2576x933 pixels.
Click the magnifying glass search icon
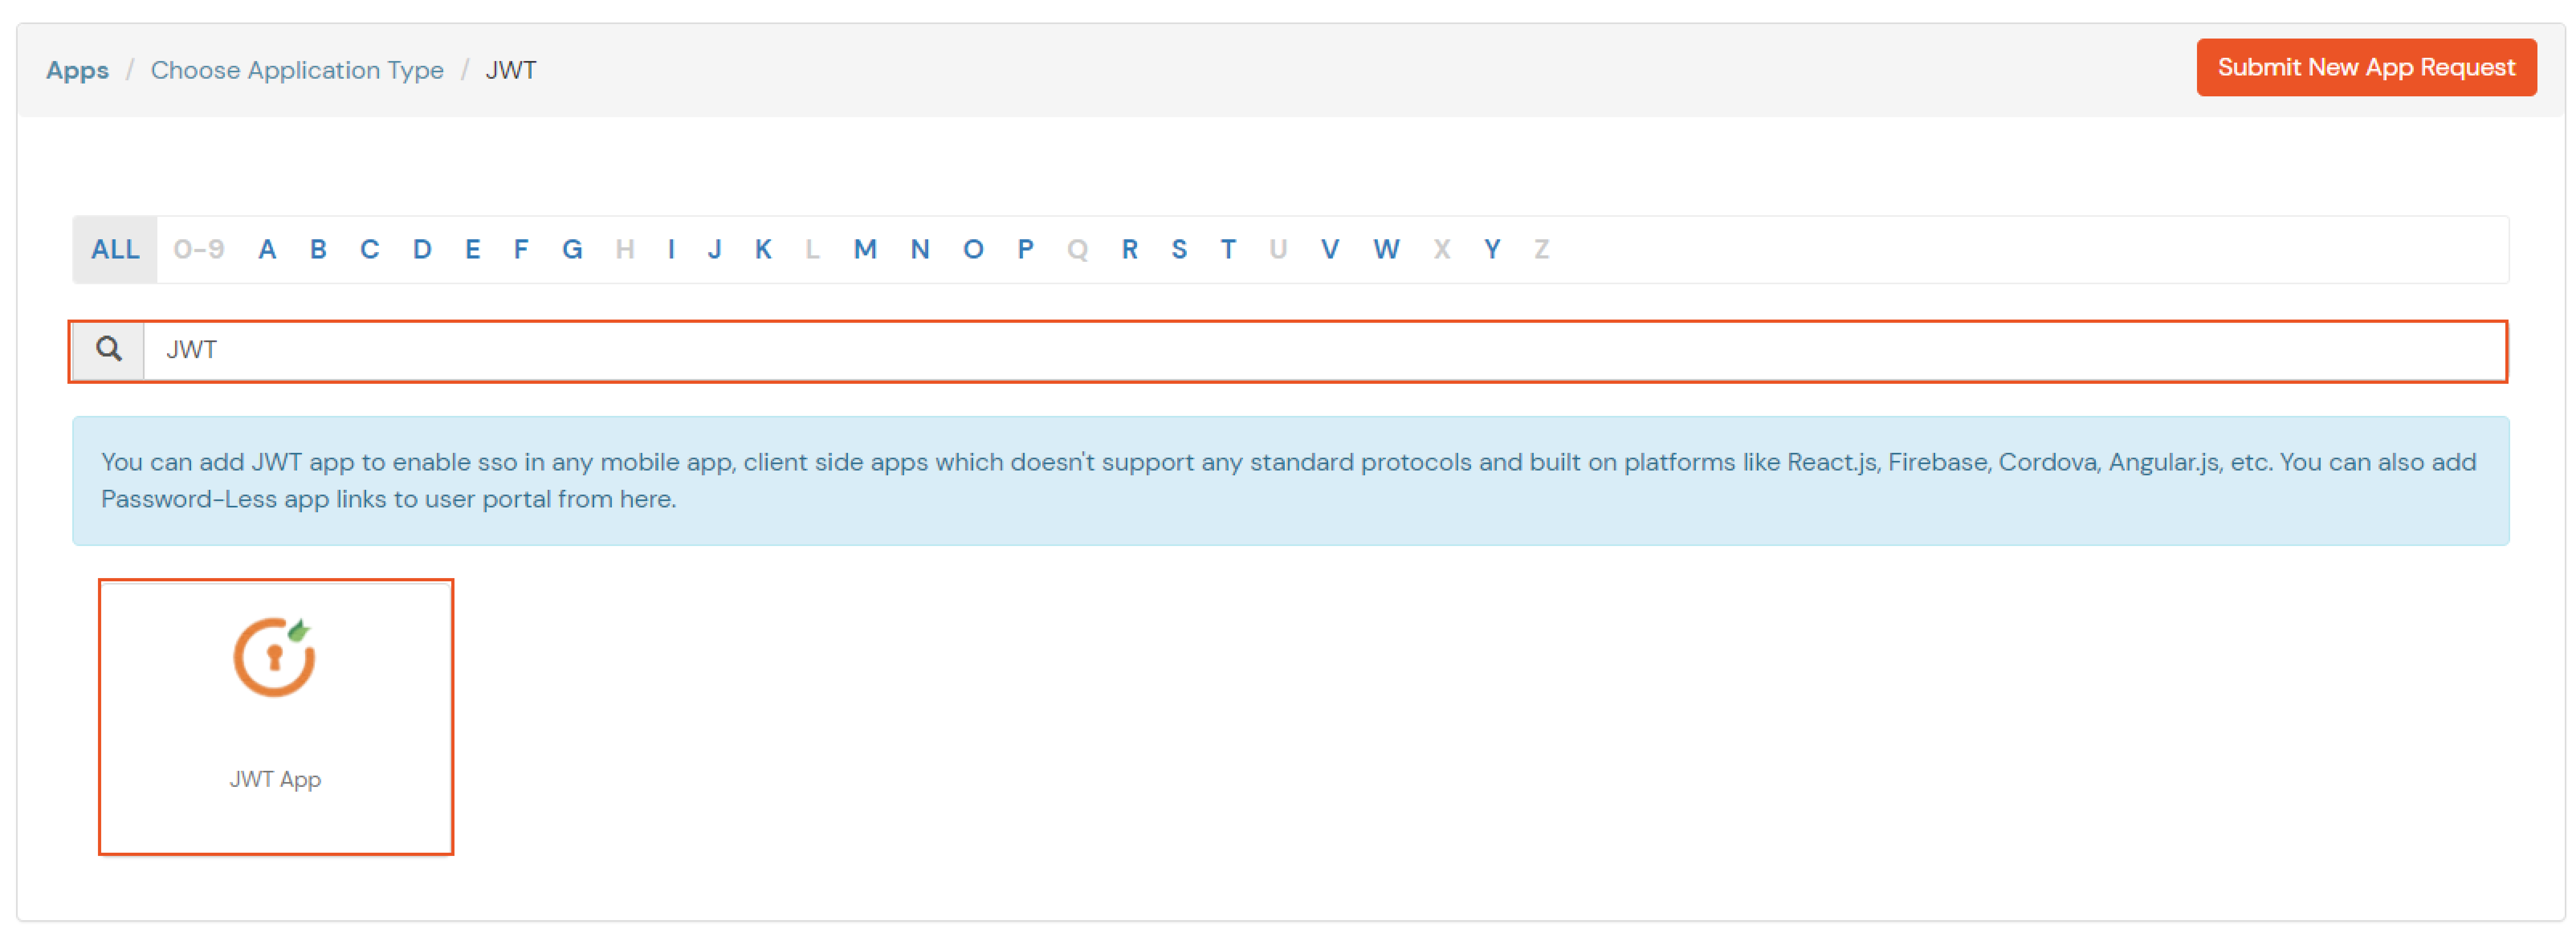(x=108, y=349)
